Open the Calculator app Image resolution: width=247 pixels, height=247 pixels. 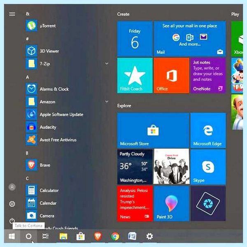(67, 190)
